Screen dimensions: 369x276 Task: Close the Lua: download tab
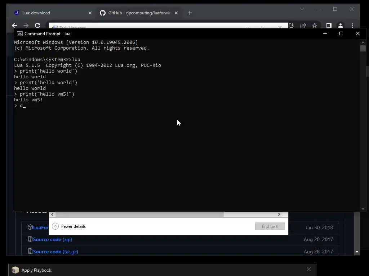click(90, 13)
